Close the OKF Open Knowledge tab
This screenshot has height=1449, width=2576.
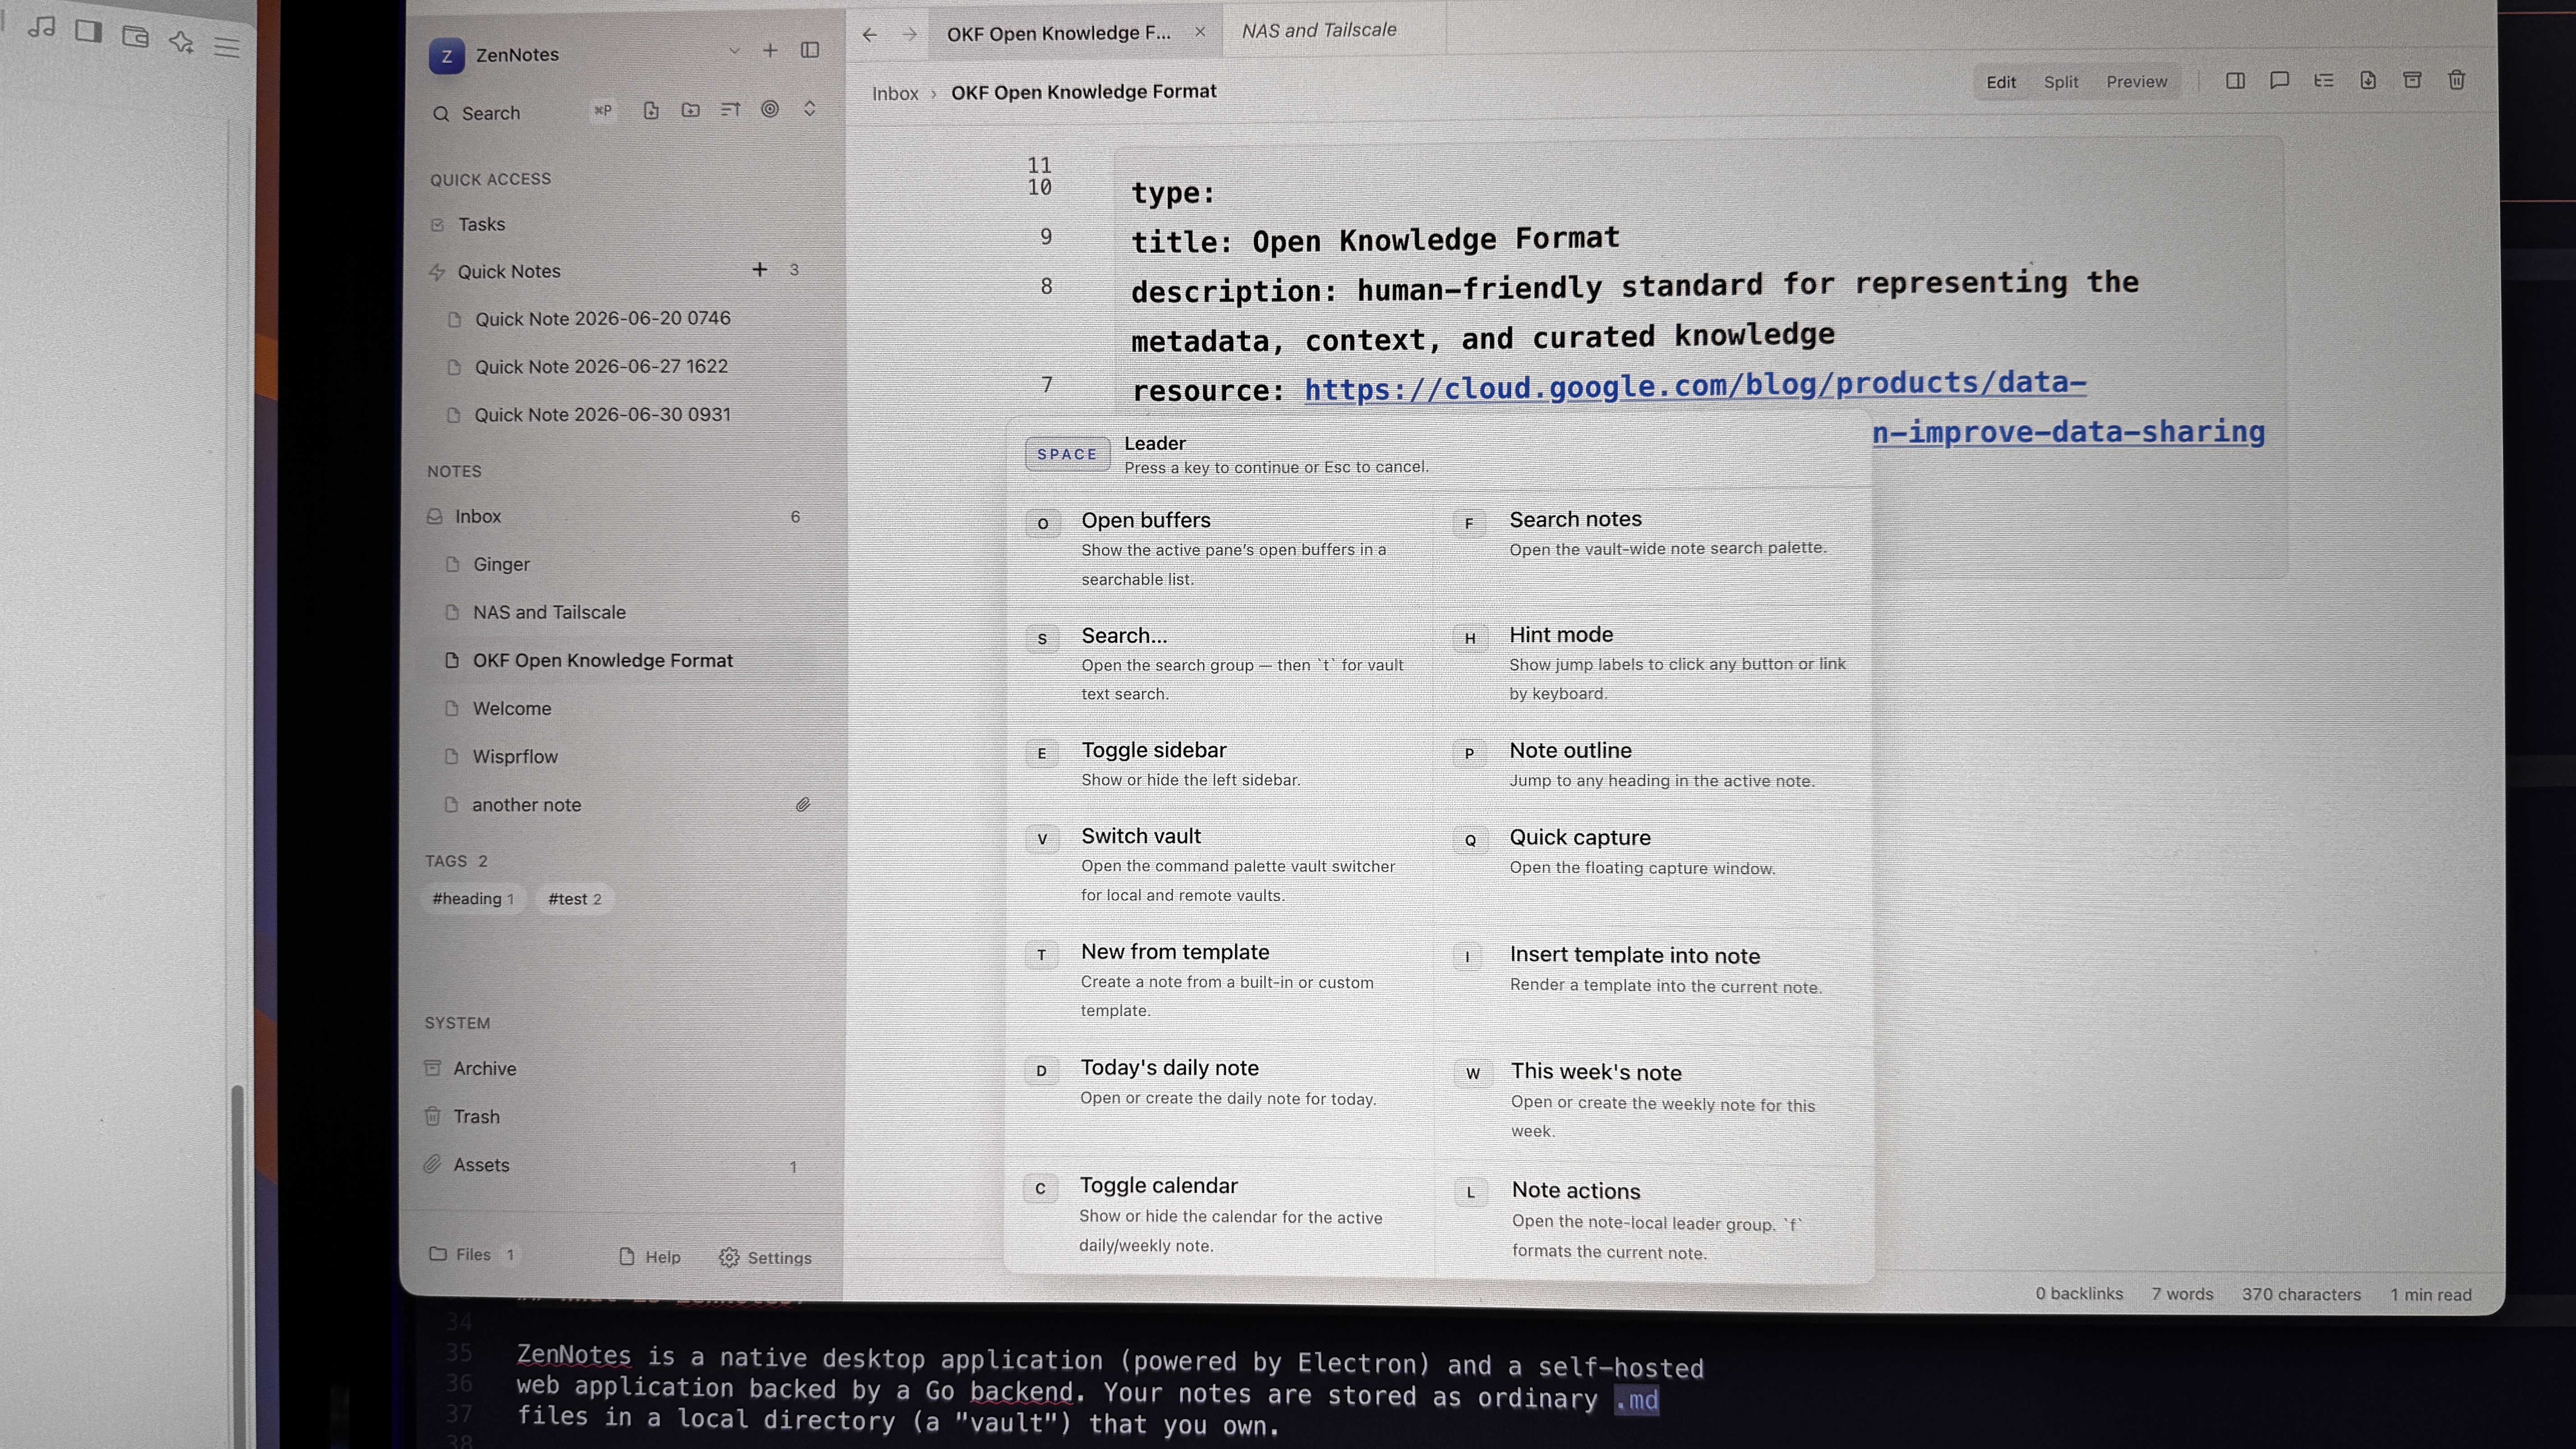(1200, 32)
